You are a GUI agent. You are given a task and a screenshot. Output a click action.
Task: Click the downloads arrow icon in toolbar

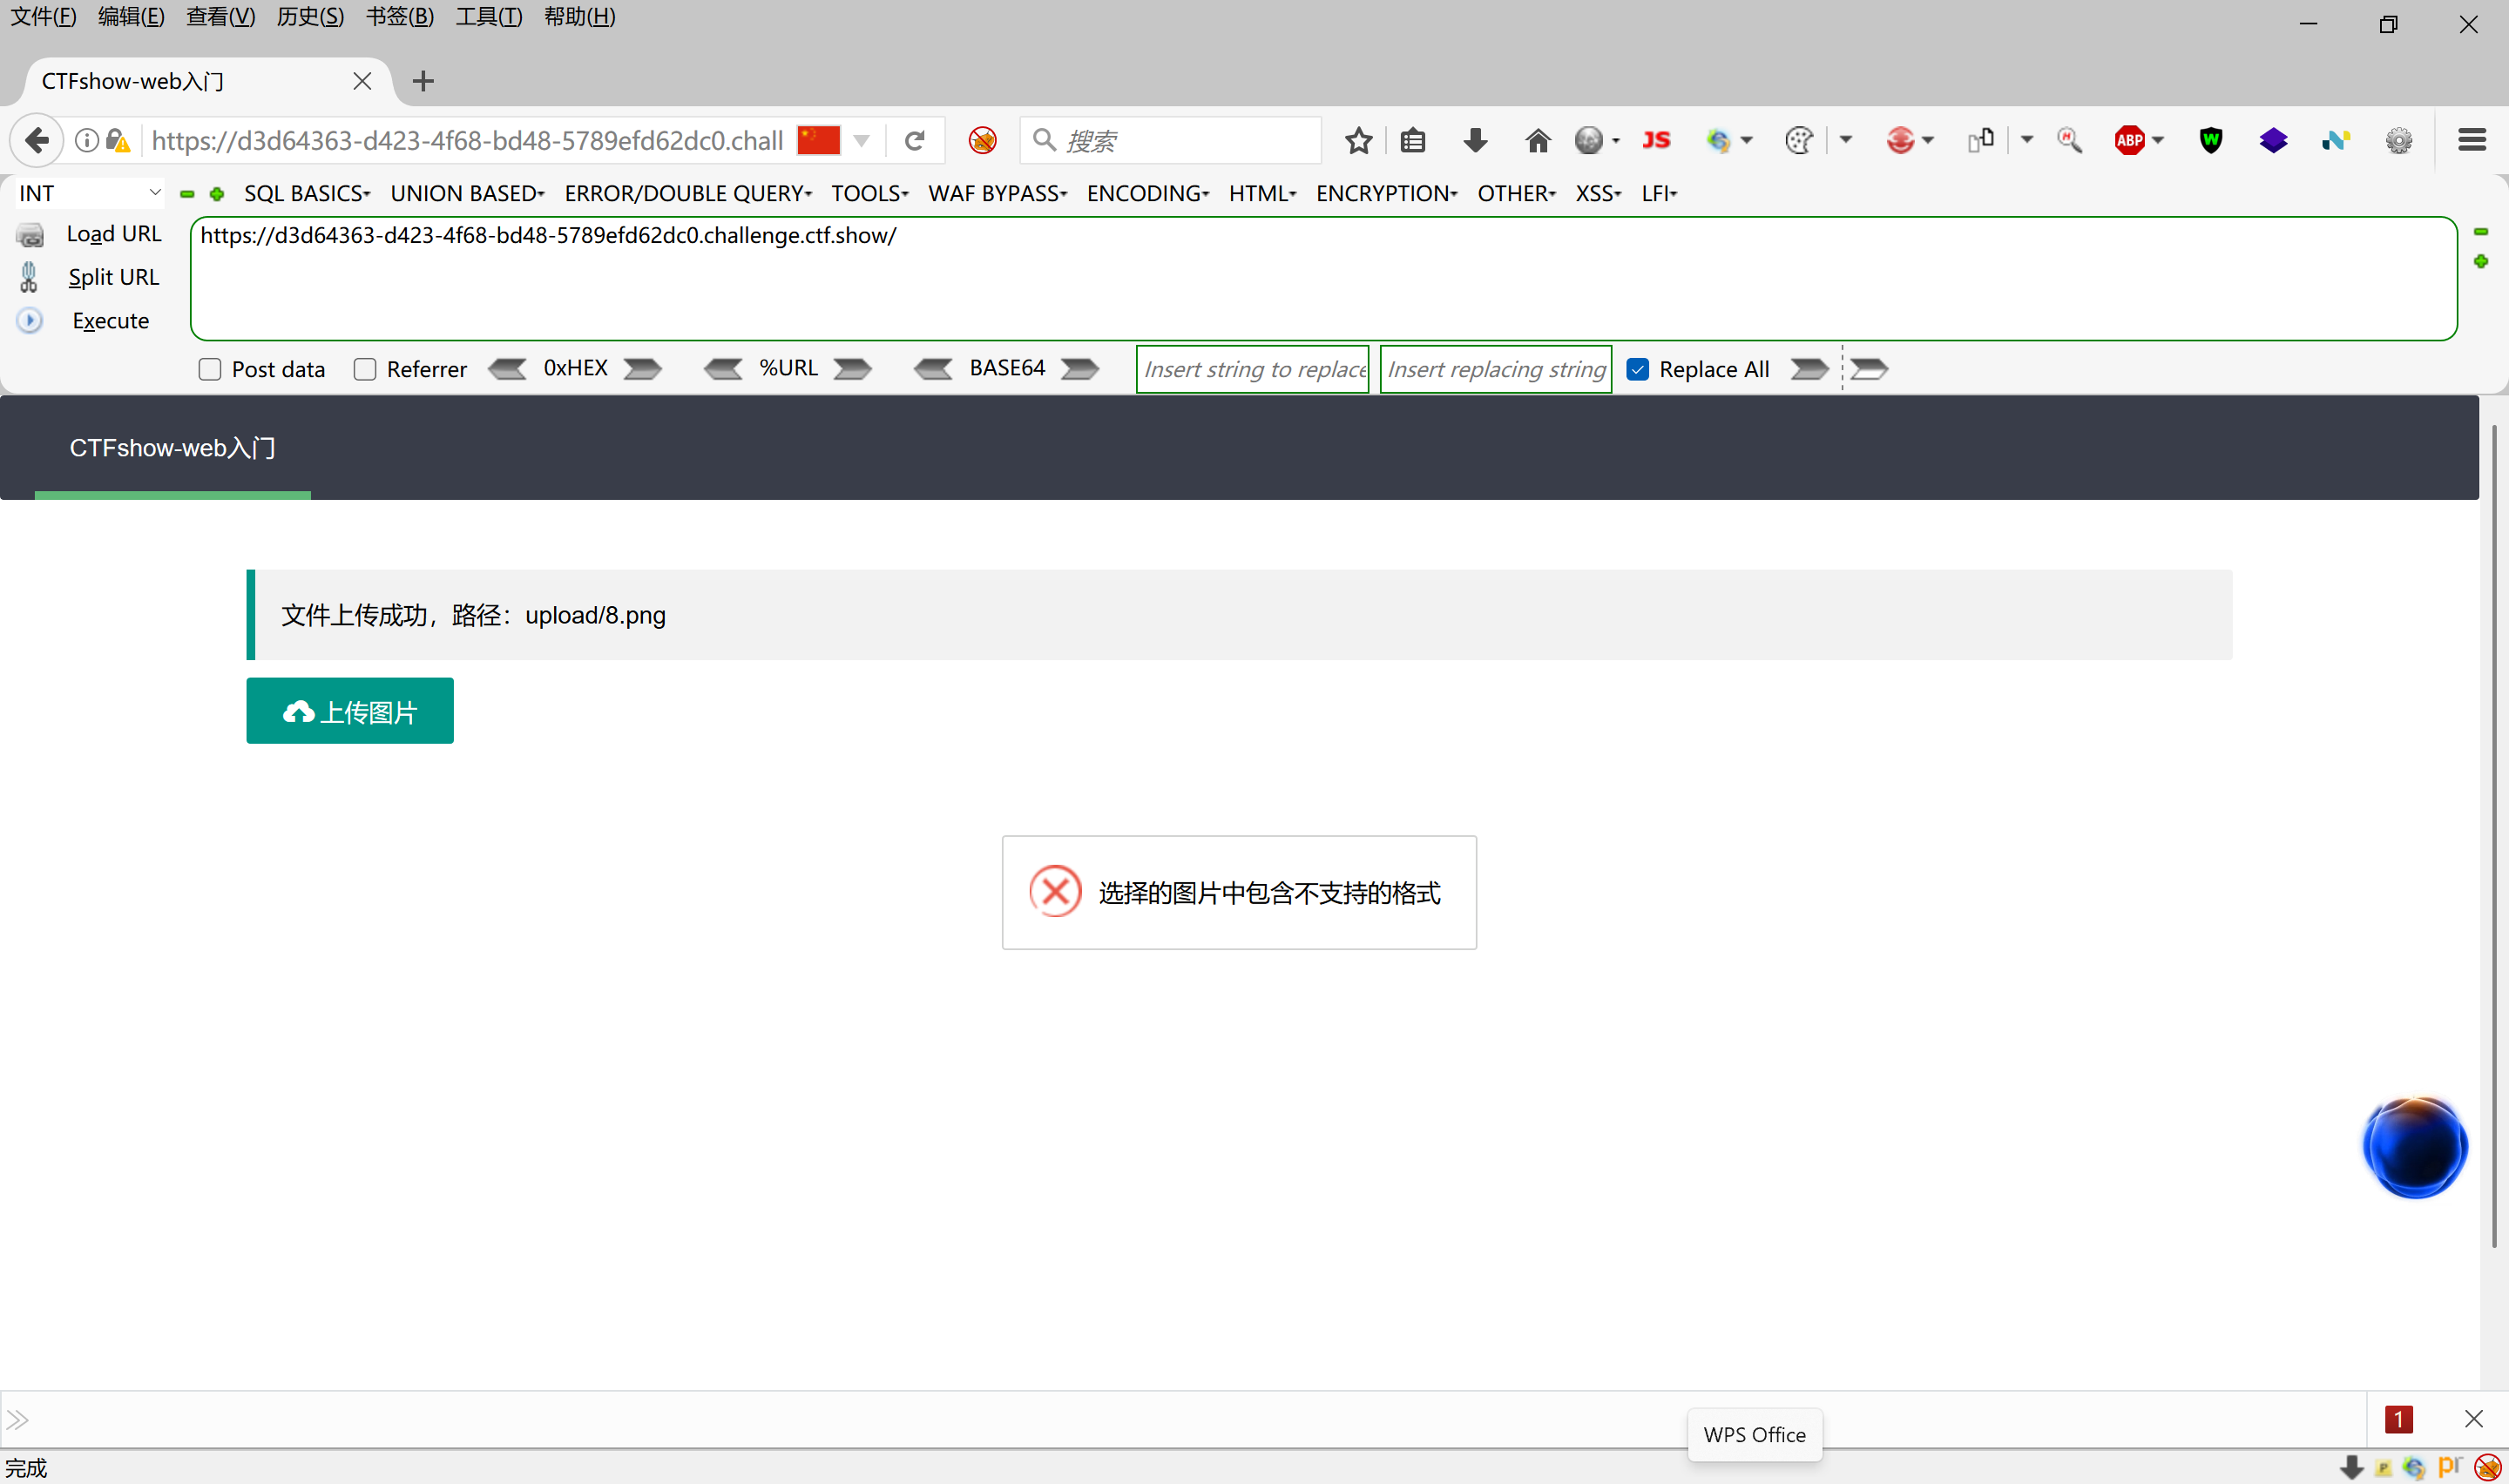click(1475, 141)
